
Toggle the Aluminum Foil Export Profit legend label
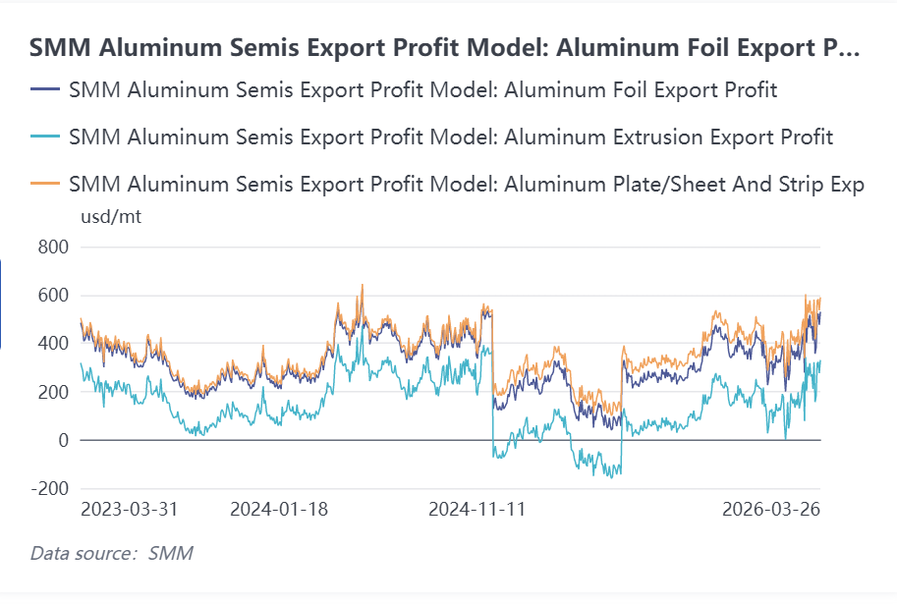point(423,90)
